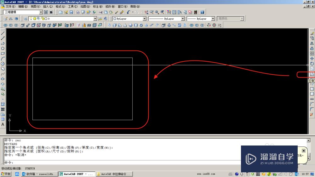Select the Ellipse draw tool

coord(3,79)
